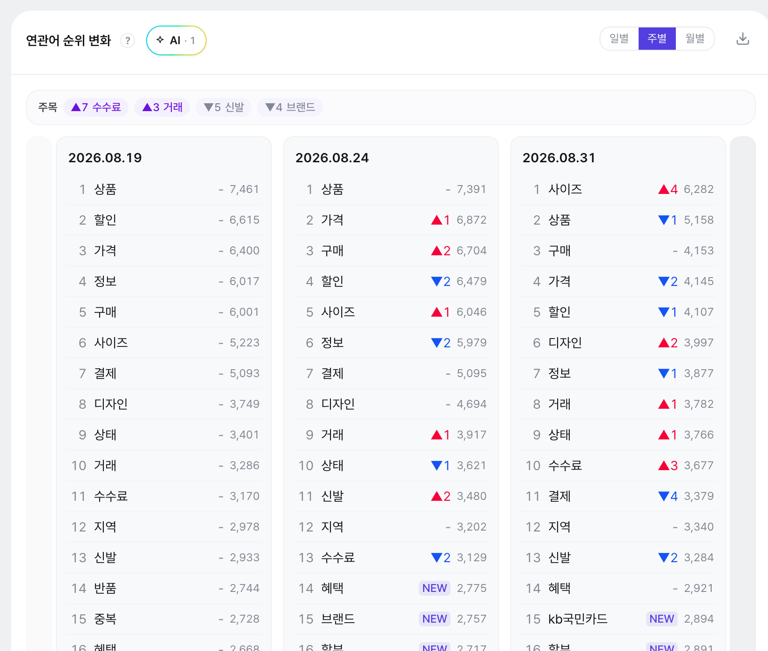Open the AI insights button
Viewport: 768px width, 651px height.
176,40
